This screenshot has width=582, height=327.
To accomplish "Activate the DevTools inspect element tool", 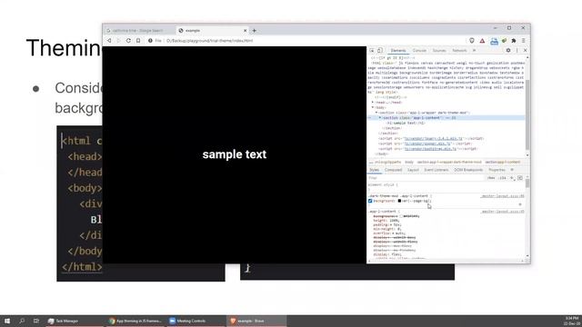I will point(372,51).
